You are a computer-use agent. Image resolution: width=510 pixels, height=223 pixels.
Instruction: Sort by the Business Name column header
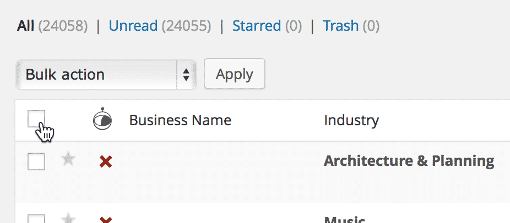180,120
